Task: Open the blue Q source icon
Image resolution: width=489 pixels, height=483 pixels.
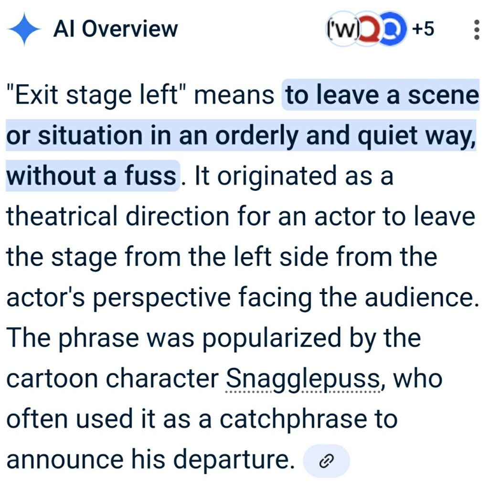Action: click(393, 30)
